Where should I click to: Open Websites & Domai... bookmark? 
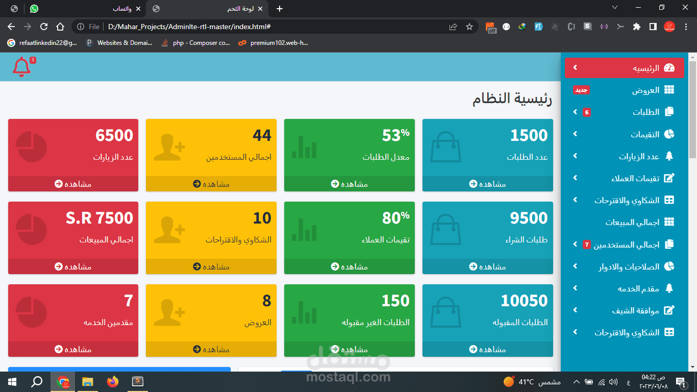[119, 43]
